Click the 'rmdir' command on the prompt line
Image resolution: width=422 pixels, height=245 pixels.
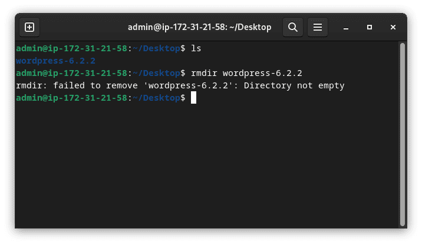point(204,73)
